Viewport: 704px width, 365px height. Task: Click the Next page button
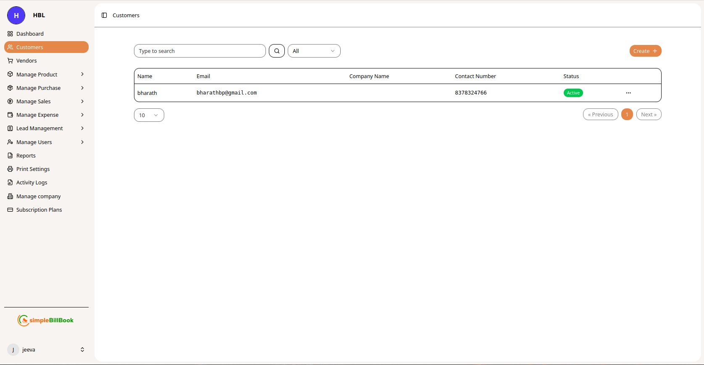tap(648, 114)
